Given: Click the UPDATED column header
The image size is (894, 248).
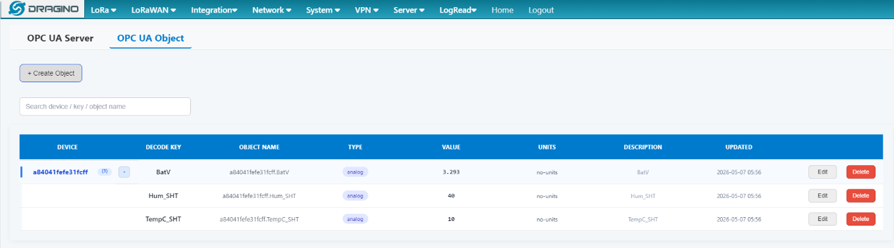Looking at the screenshot, I should tap(739, 147).
